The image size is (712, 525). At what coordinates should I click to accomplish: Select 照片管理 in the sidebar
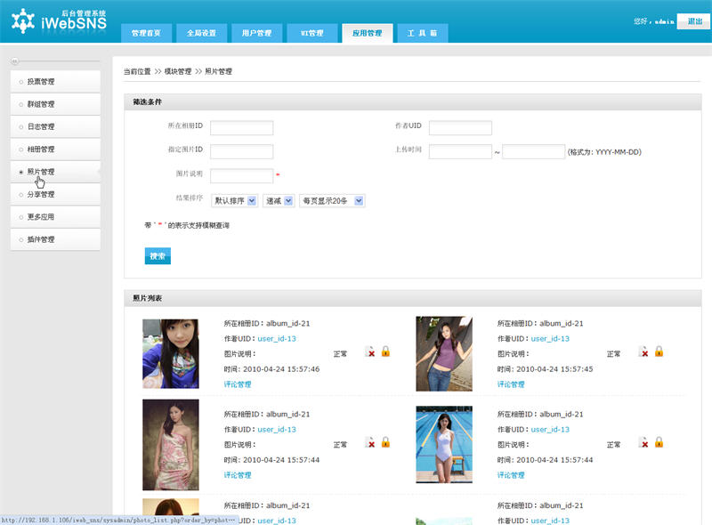pos(55,172)
